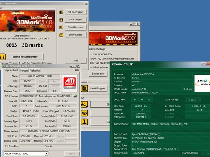The height and width of the screenshot is (157, 210).
Task: Click System Info button in 3DMark window
Action: coord(98,74)
